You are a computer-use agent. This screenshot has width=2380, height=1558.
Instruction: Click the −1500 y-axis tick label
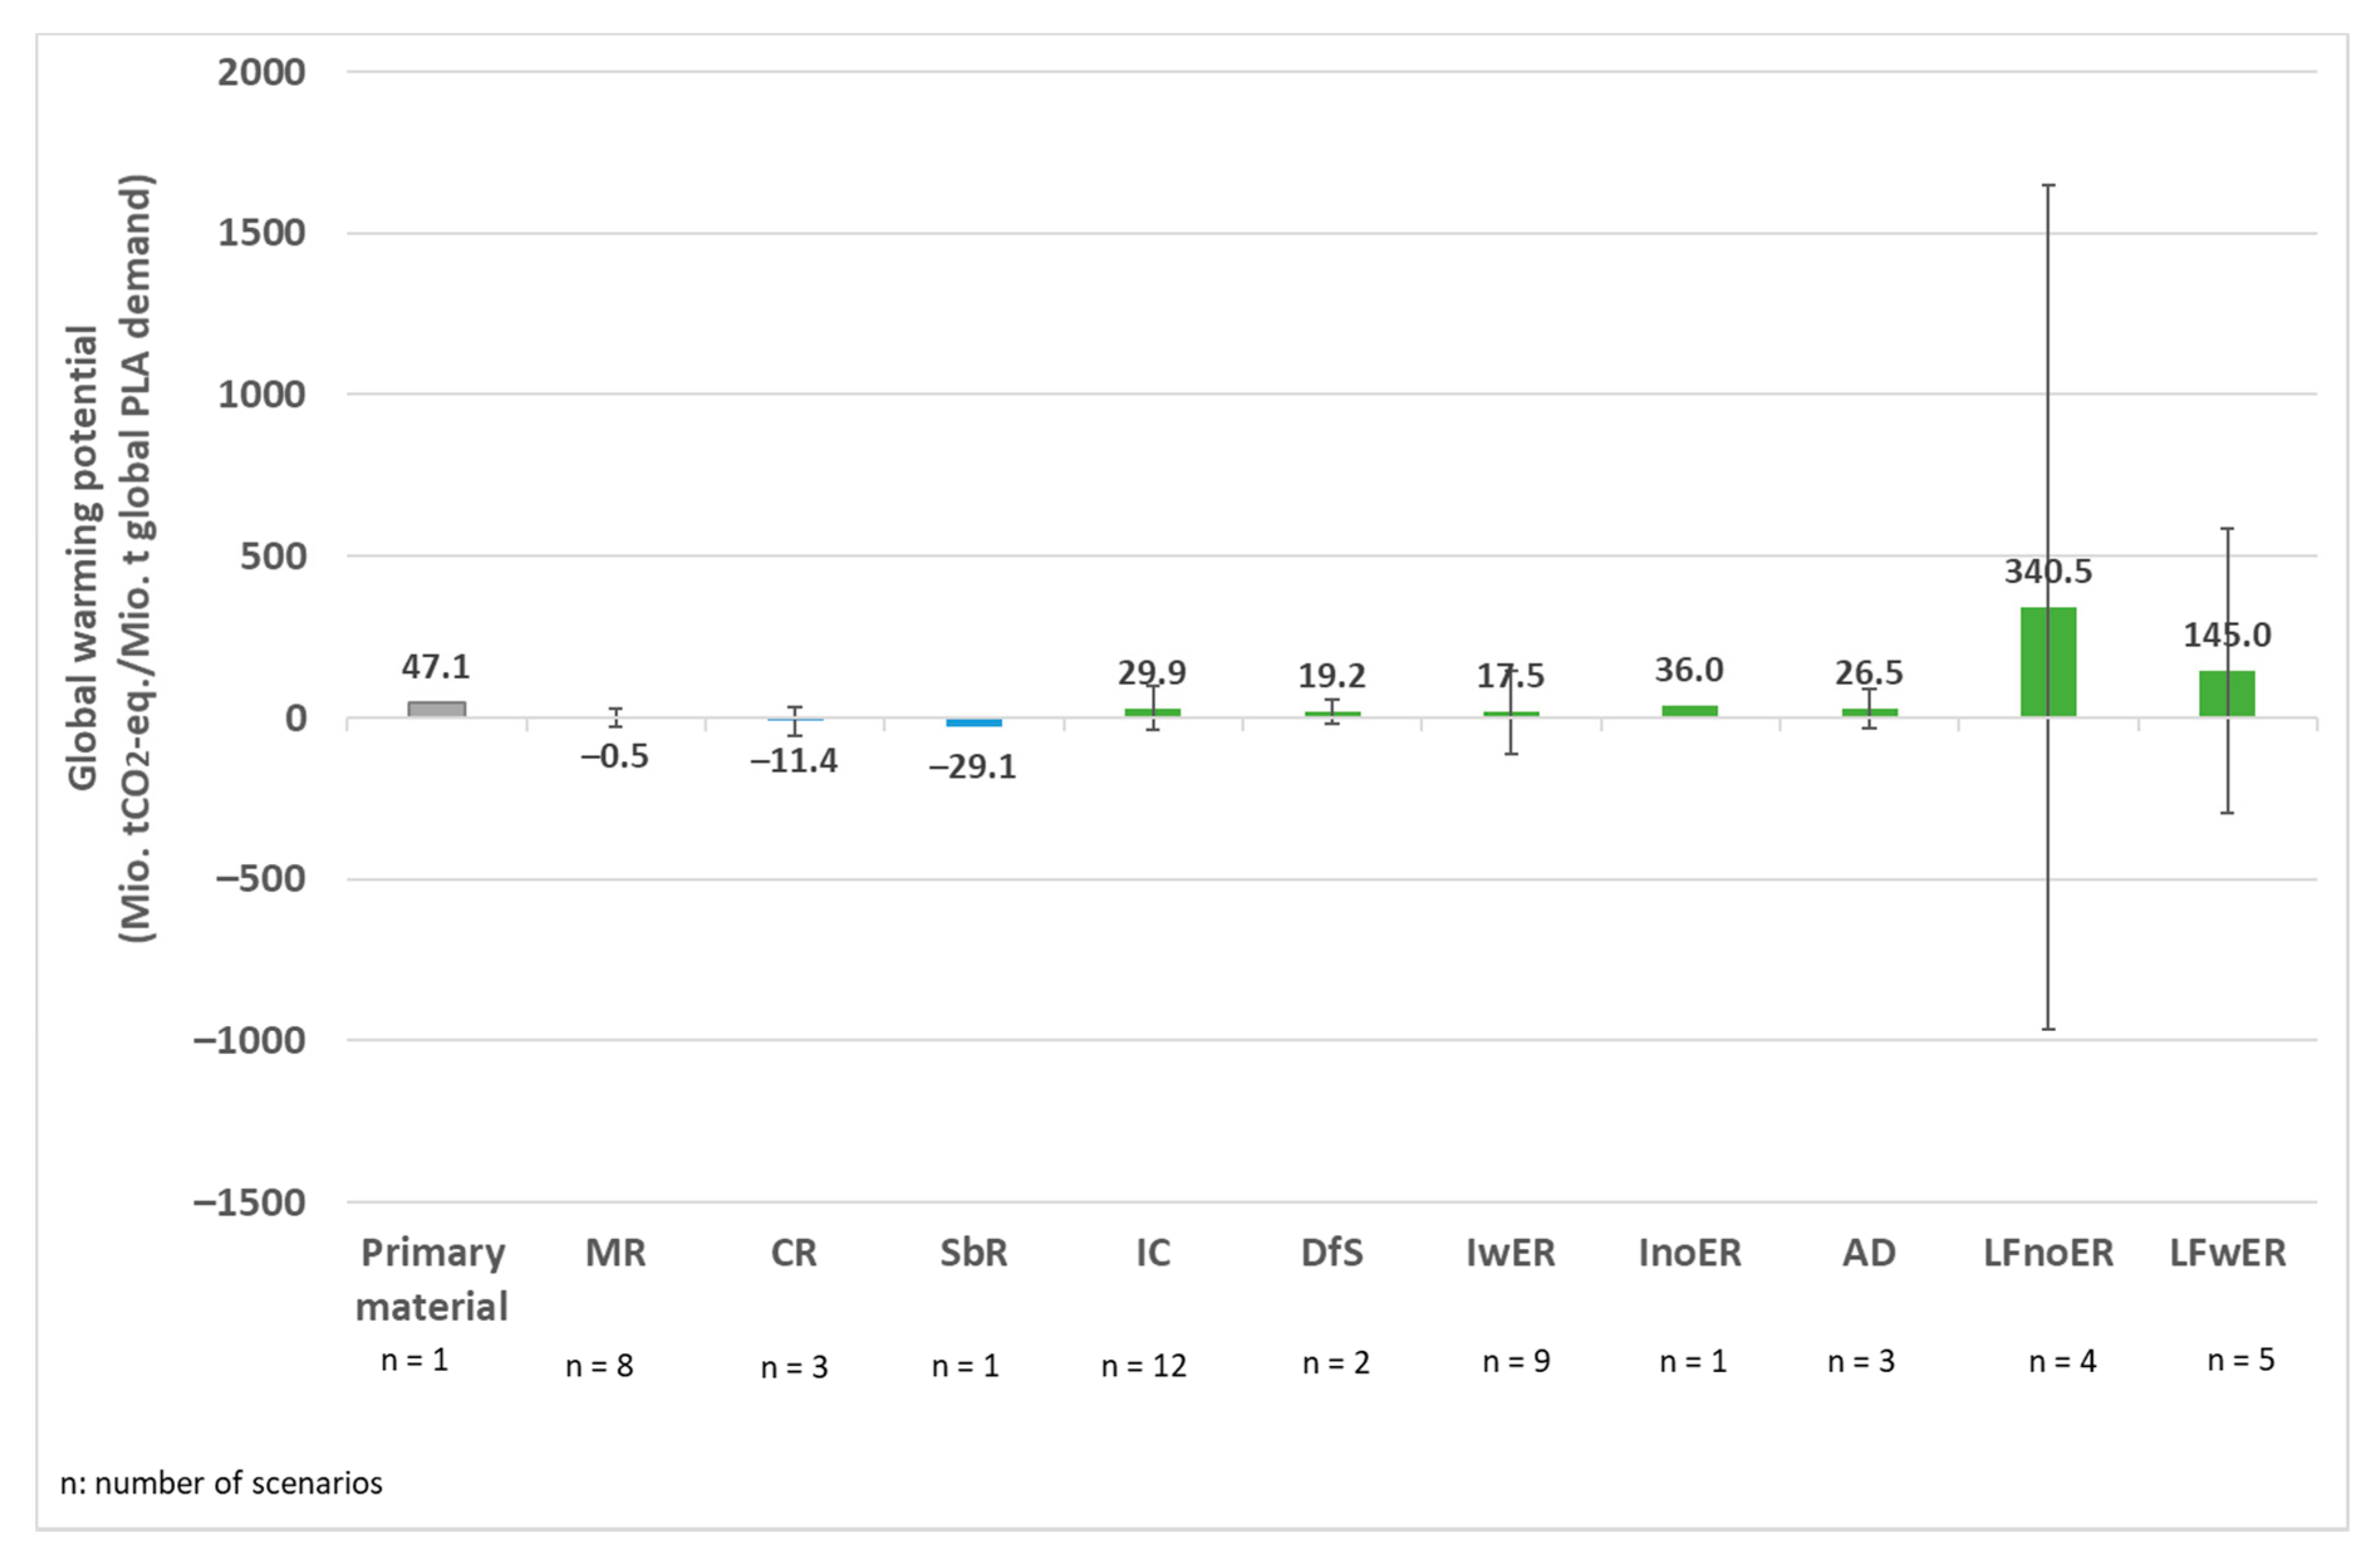250,1202
